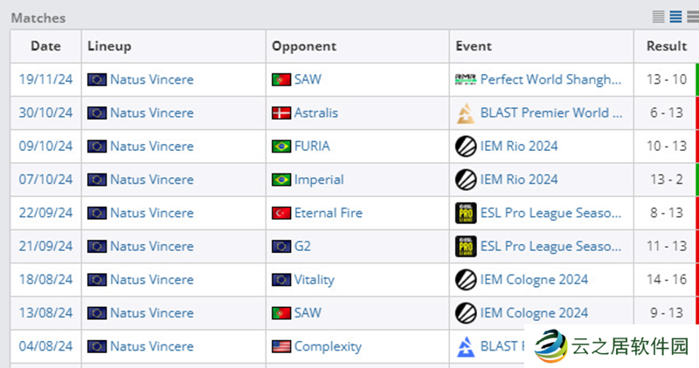Sort matches by Date column header
Viewport: 699px width, 368px height.
click(x=45, y=46)
